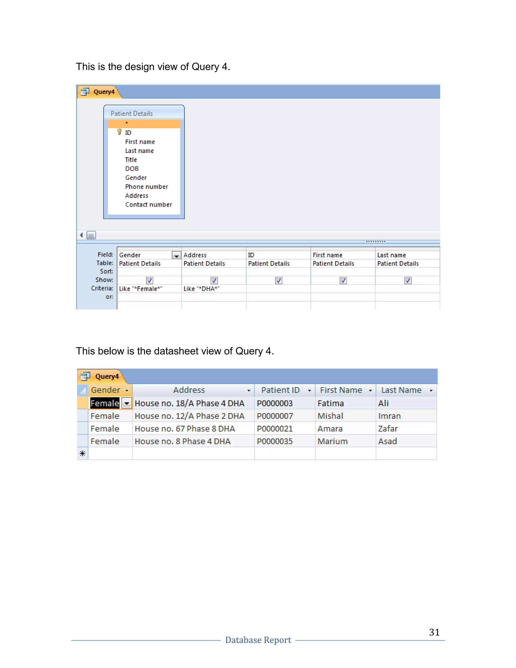Uncheck Show box for Address column
The width and height of the screenshot is (516, 668).
point(214,281)
